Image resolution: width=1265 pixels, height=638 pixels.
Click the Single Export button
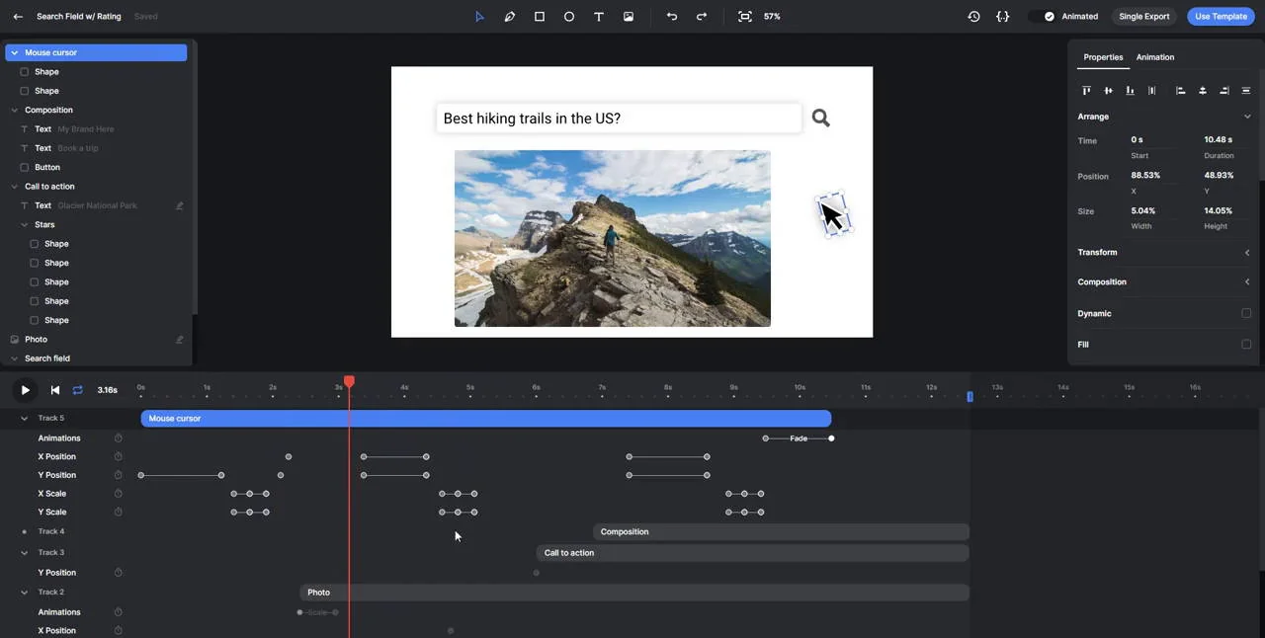(1143, 17)
